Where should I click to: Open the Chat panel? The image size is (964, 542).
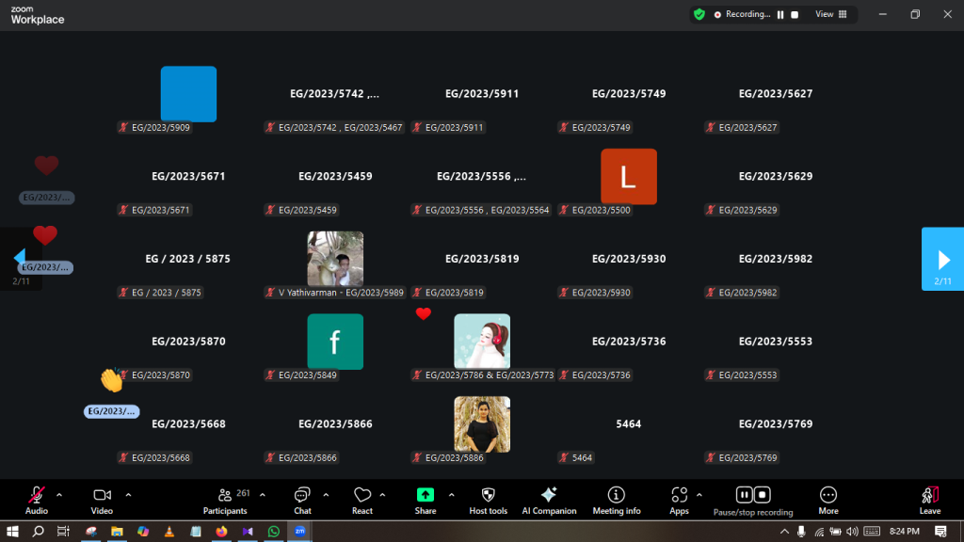302,496
